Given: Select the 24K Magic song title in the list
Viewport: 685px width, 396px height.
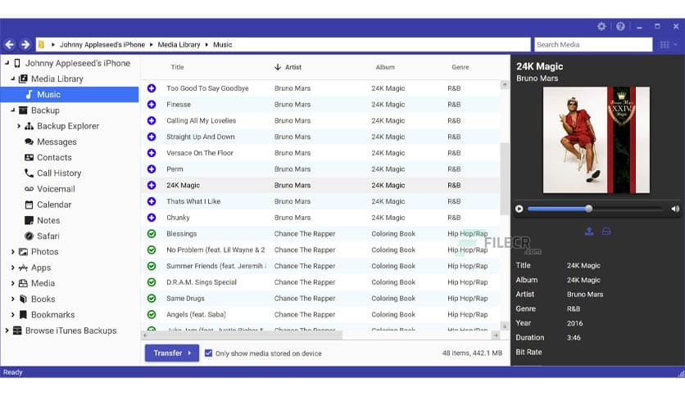Looking at the screenshot, I should [183, 185].
